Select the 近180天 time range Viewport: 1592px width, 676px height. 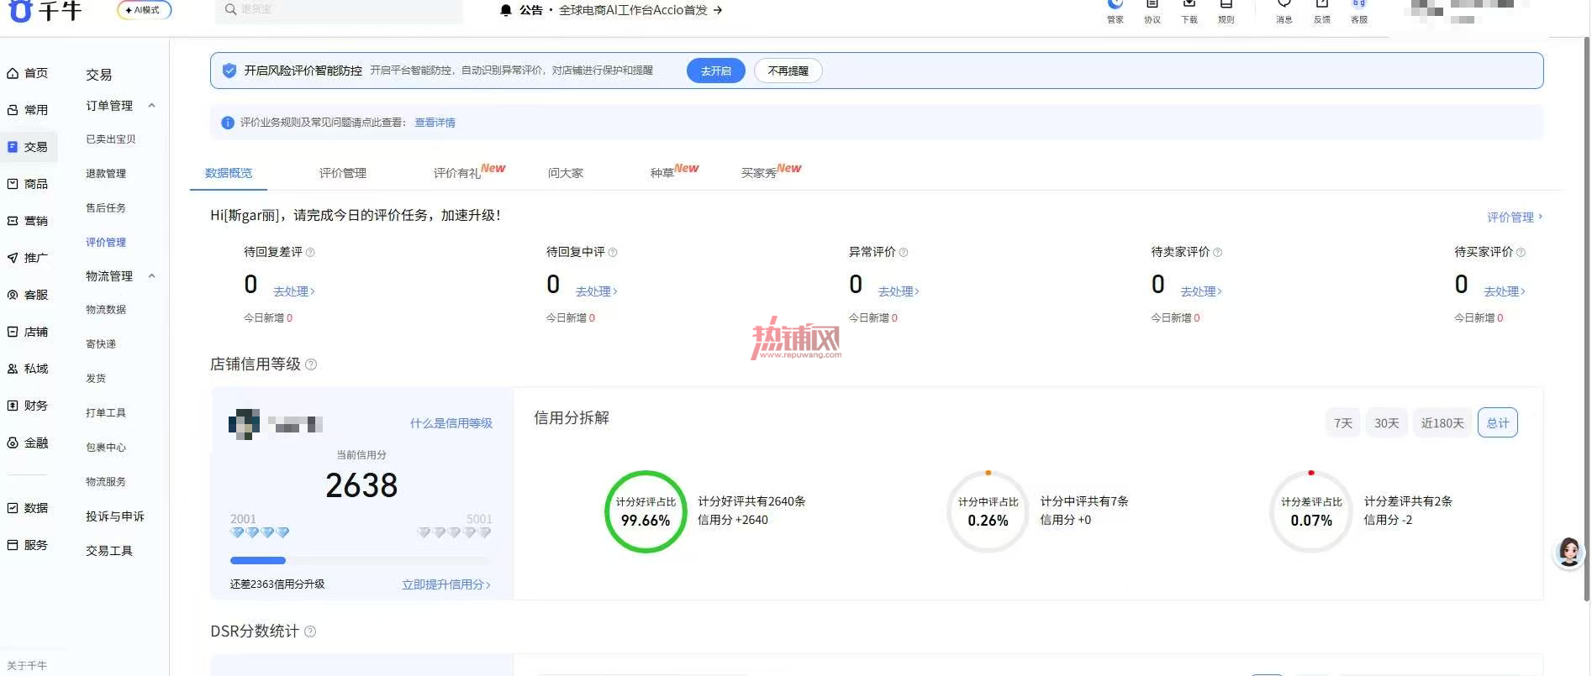[1442, 423]
